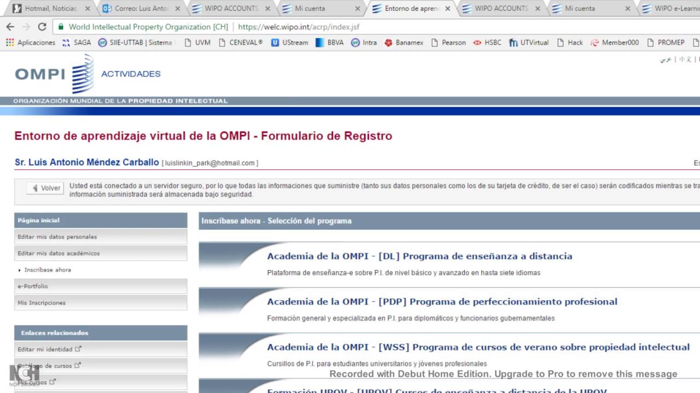Screen dimensions: 700x393
Task: Click the Volver back button
Action: [45, 188]
